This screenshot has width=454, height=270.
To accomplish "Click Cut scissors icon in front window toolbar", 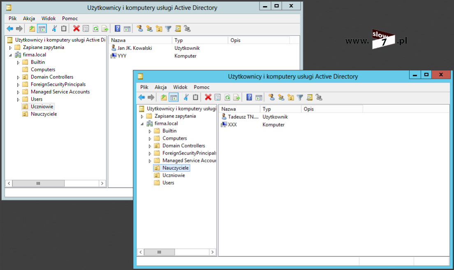I will point(186,97).
